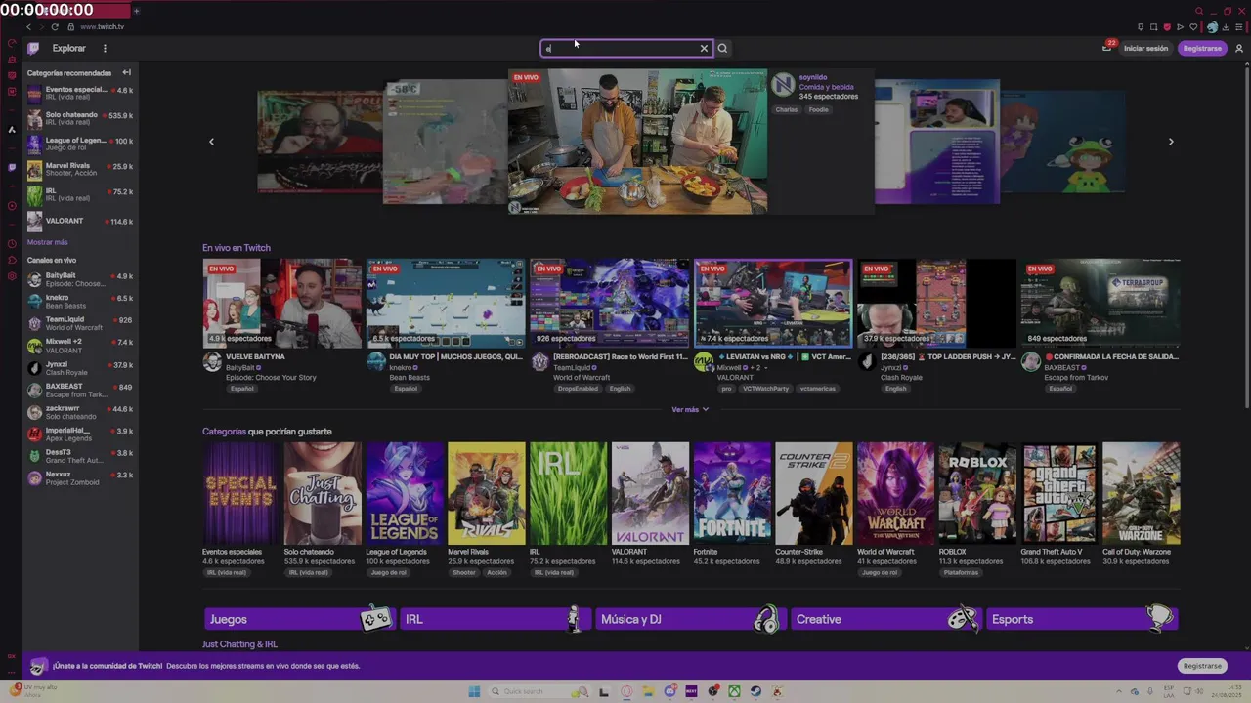Open the Grand Theft Auto V category
The height and width of the screenshot is (703, 1251).
pyautogui.click(x=1059, y=493)
